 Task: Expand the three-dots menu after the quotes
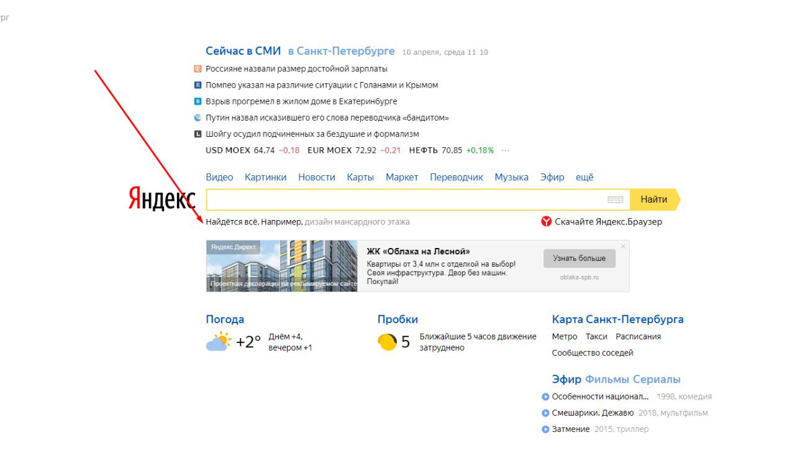(x=505, y=150)
